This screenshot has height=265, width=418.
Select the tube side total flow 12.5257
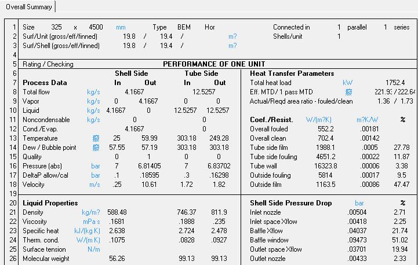click(x=203, y=92)
